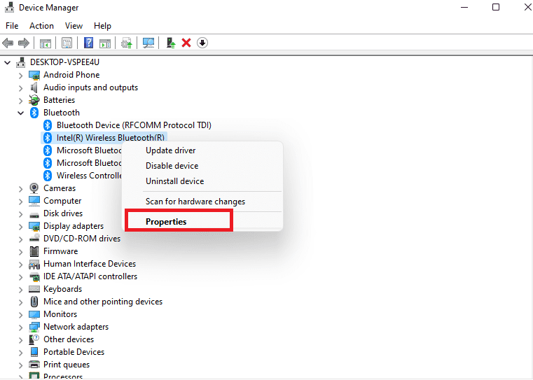The image size is (533, 380).
Task: Expand the Network adapters chevron
Action: pyautogui.click(x=21, y=328)
